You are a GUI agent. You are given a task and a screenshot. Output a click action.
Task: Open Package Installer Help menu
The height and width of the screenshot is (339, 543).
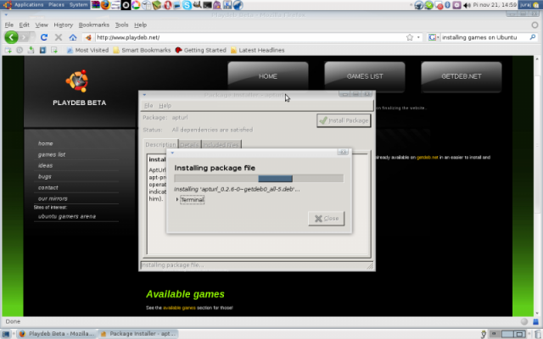point(165,105)
